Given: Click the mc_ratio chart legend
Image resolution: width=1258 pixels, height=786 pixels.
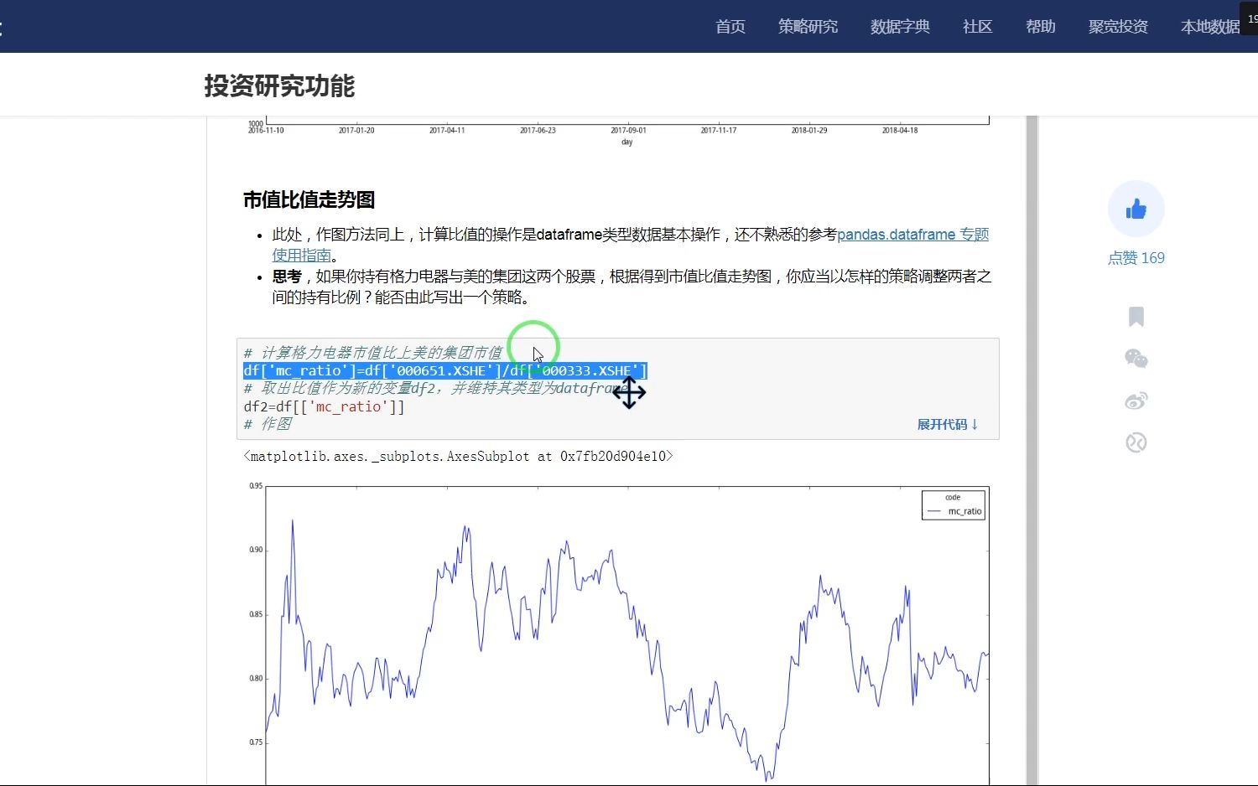Looking at the screenshot, I should tap(954, 505).
